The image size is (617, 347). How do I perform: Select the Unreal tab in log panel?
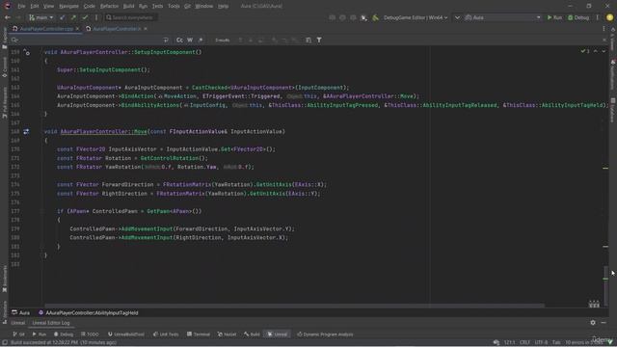17,323
